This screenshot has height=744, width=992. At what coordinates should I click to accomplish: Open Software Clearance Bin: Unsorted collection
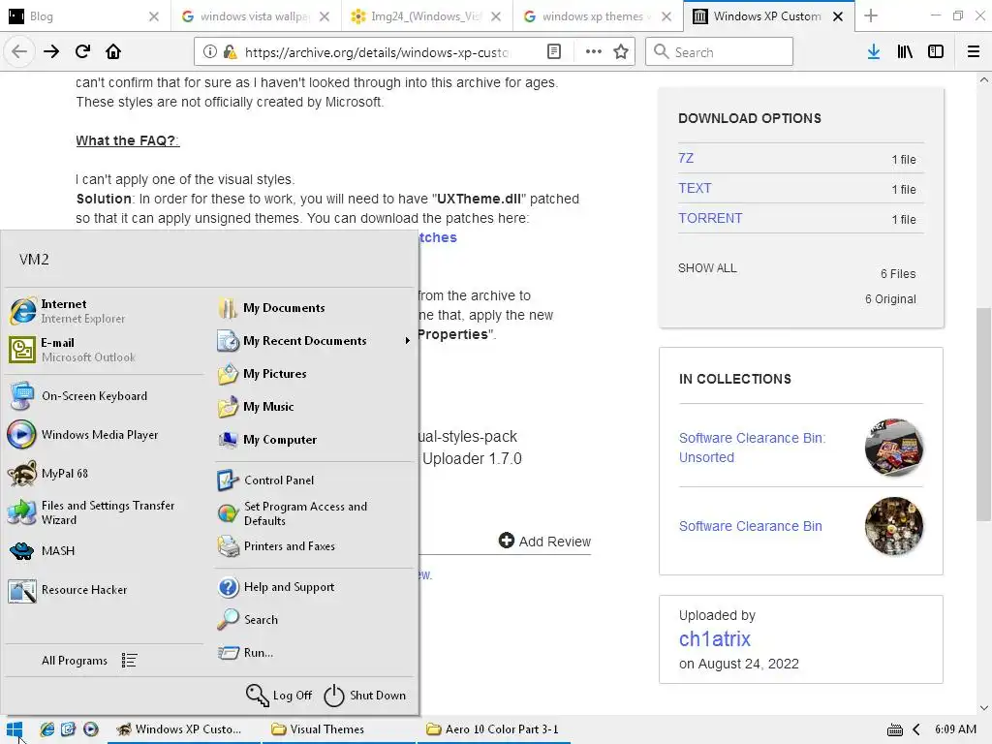(752, 448)
